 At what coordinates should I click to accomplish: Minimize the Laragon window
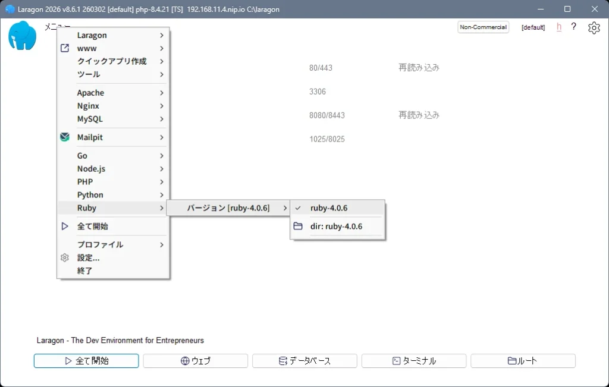pos(540,9)
